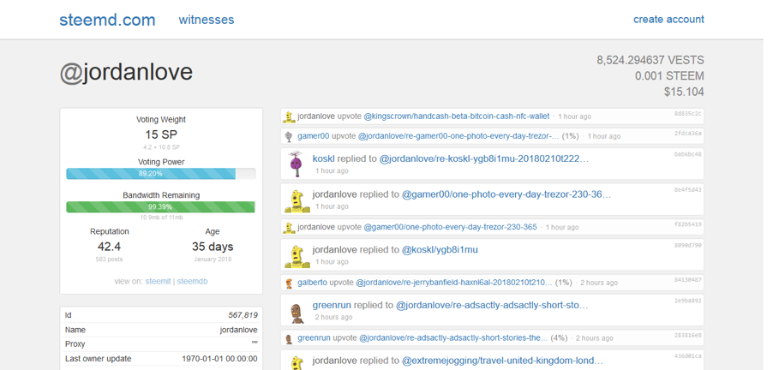The height and width of the screenshot is (370, 773).
Task: Open @gamer00/one-photo-every-day-trezor-230-36… replied link
Action: [506, 194]
